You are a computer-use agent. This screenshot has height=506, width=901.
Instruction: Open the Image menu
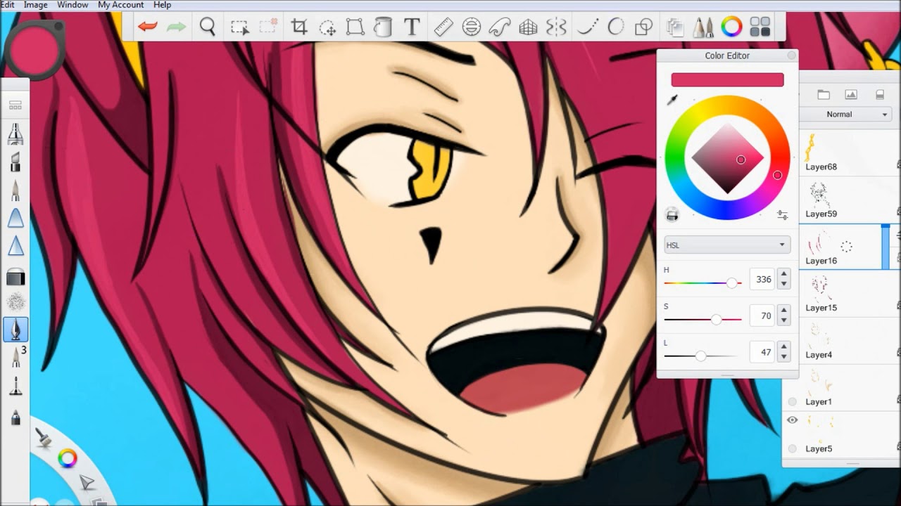point(36,5)
